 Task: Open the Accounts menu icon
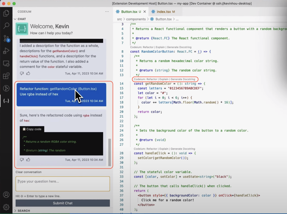click(6, 195)
